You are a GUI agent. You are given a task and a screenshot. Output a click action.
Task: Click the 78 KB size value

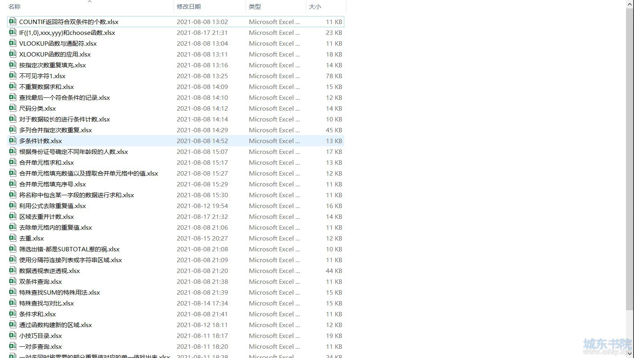point(334,76)
